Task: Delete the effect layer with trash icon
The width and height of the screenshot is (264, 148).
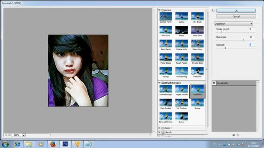Action: pyautogui.click(x=238, y=135)
